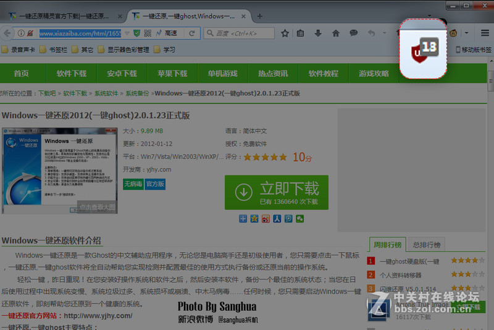This screenshot has height=330, width=494.
Task: Open the http://www.yjhy.com/ official site link
Action: [x=98, y=316]
